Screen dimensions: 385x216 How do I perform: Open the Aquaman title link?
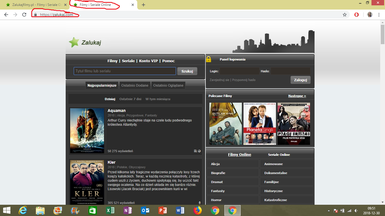[x=117, y=111]
